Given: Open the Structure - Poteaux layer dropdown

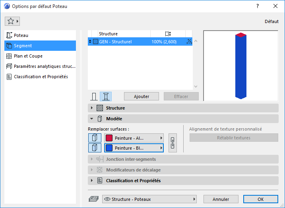Looking at the screenshot, I should tap(149, 199).
